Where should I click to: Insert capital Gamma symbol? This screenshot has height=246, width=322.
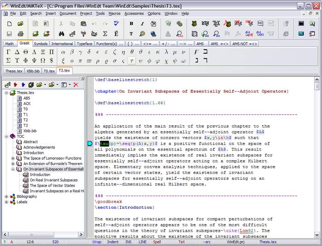(8, 52)
